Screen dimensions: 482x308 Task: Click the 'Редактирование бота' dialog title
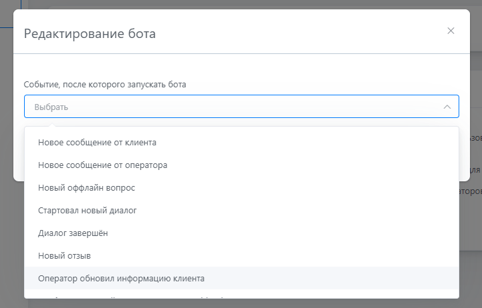[90, 33]
